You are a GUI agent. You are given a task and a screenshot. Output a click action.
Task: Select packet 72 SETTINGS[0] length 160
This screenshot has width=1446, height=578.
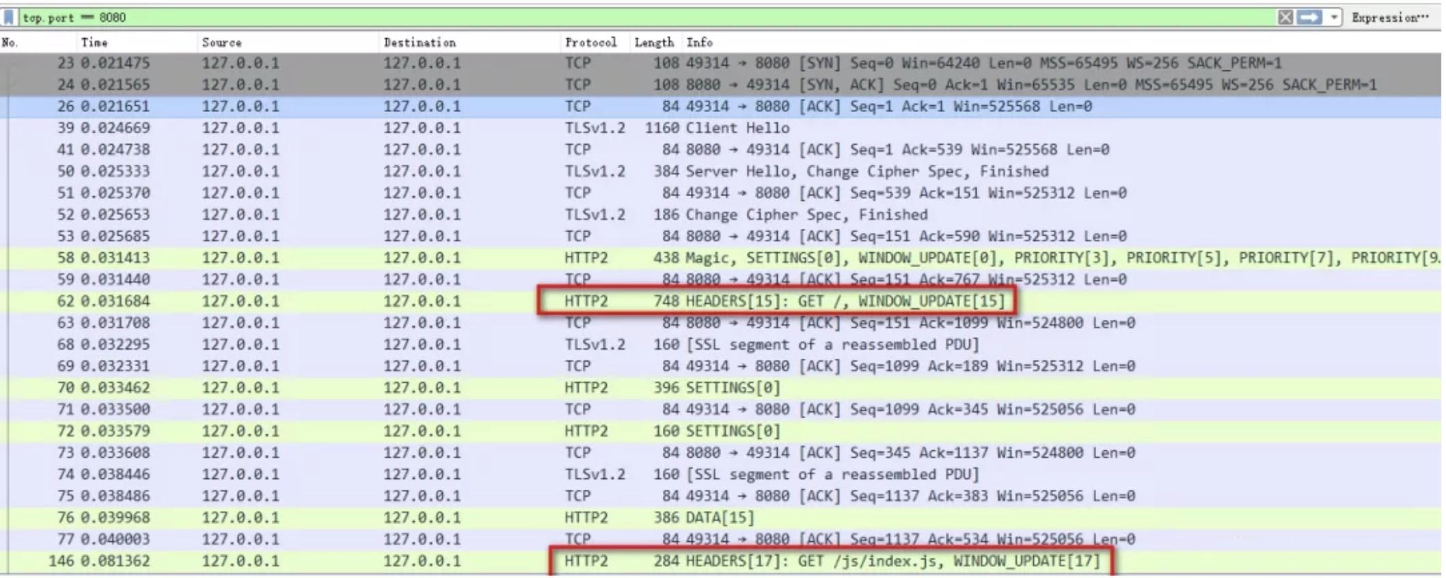[721, 431]
